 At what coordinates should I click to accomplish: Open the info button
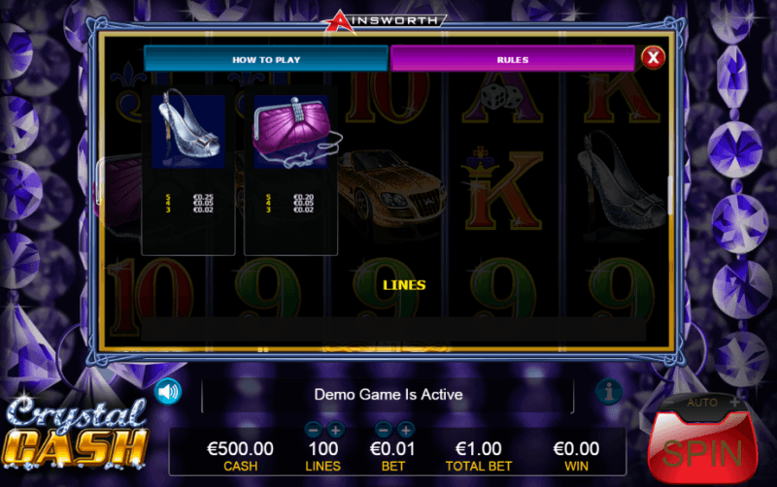pos(609,392)
